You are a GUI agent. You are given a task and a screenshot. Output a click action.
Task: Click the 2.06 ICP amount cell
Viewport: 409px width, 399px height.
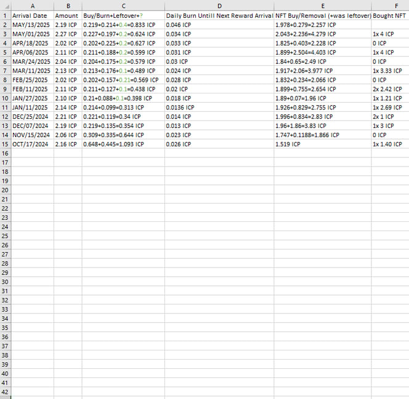click(68, 135)
